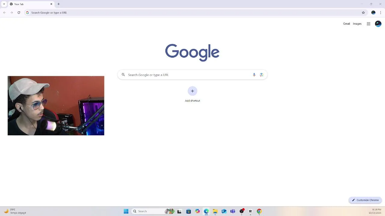The width and height of the screenshot is (385, 216).
Task: Open the Google account avatar on page
Action: pyautogui.click(x=378, y=24)
